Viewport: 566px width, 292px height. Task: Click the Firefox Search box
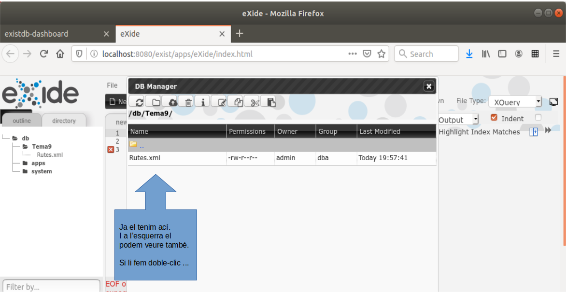[x=426, y=54]
